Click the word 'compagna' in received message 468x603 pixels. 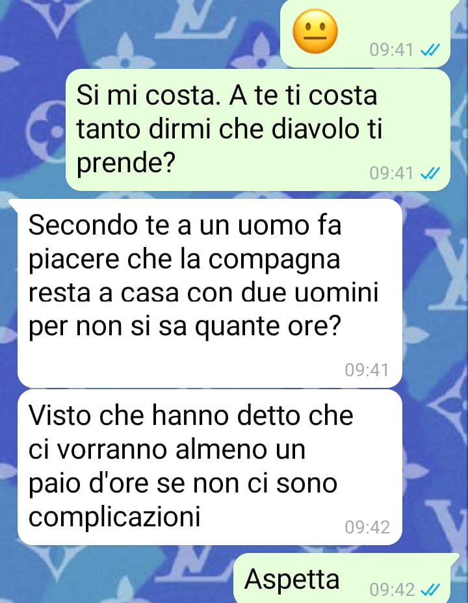coord(274,261)
